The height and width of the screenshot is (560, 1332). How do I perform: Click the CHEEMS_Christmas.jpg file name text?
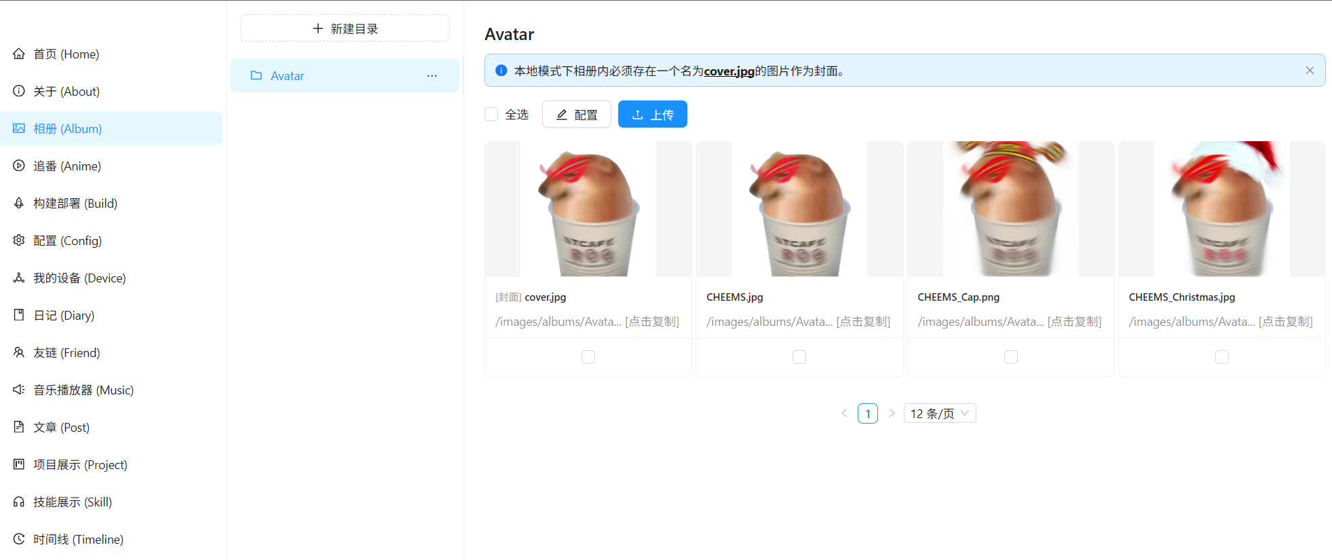(x=1182, y=297)
